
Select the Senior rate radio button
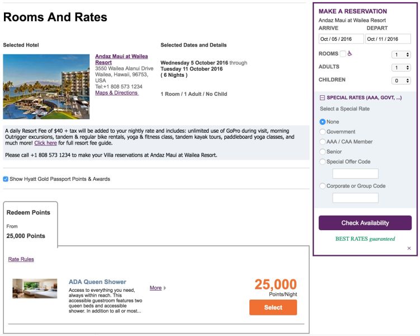coord(323,152)
